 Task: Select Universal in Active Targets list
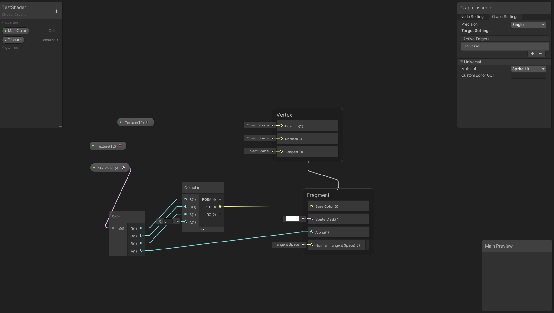tap(505, 46)
